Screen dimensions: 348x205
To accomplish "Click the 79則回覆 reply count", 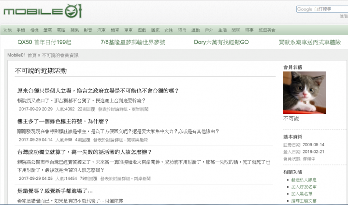I will 88,178.
